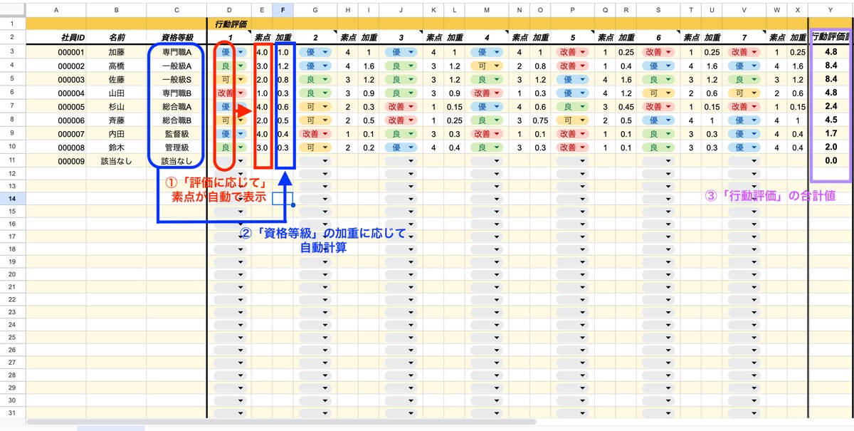The height and width of the screenshot is (431, 854).
Task: Select the name cell 鈴木
Action: (x=116, y=147)
